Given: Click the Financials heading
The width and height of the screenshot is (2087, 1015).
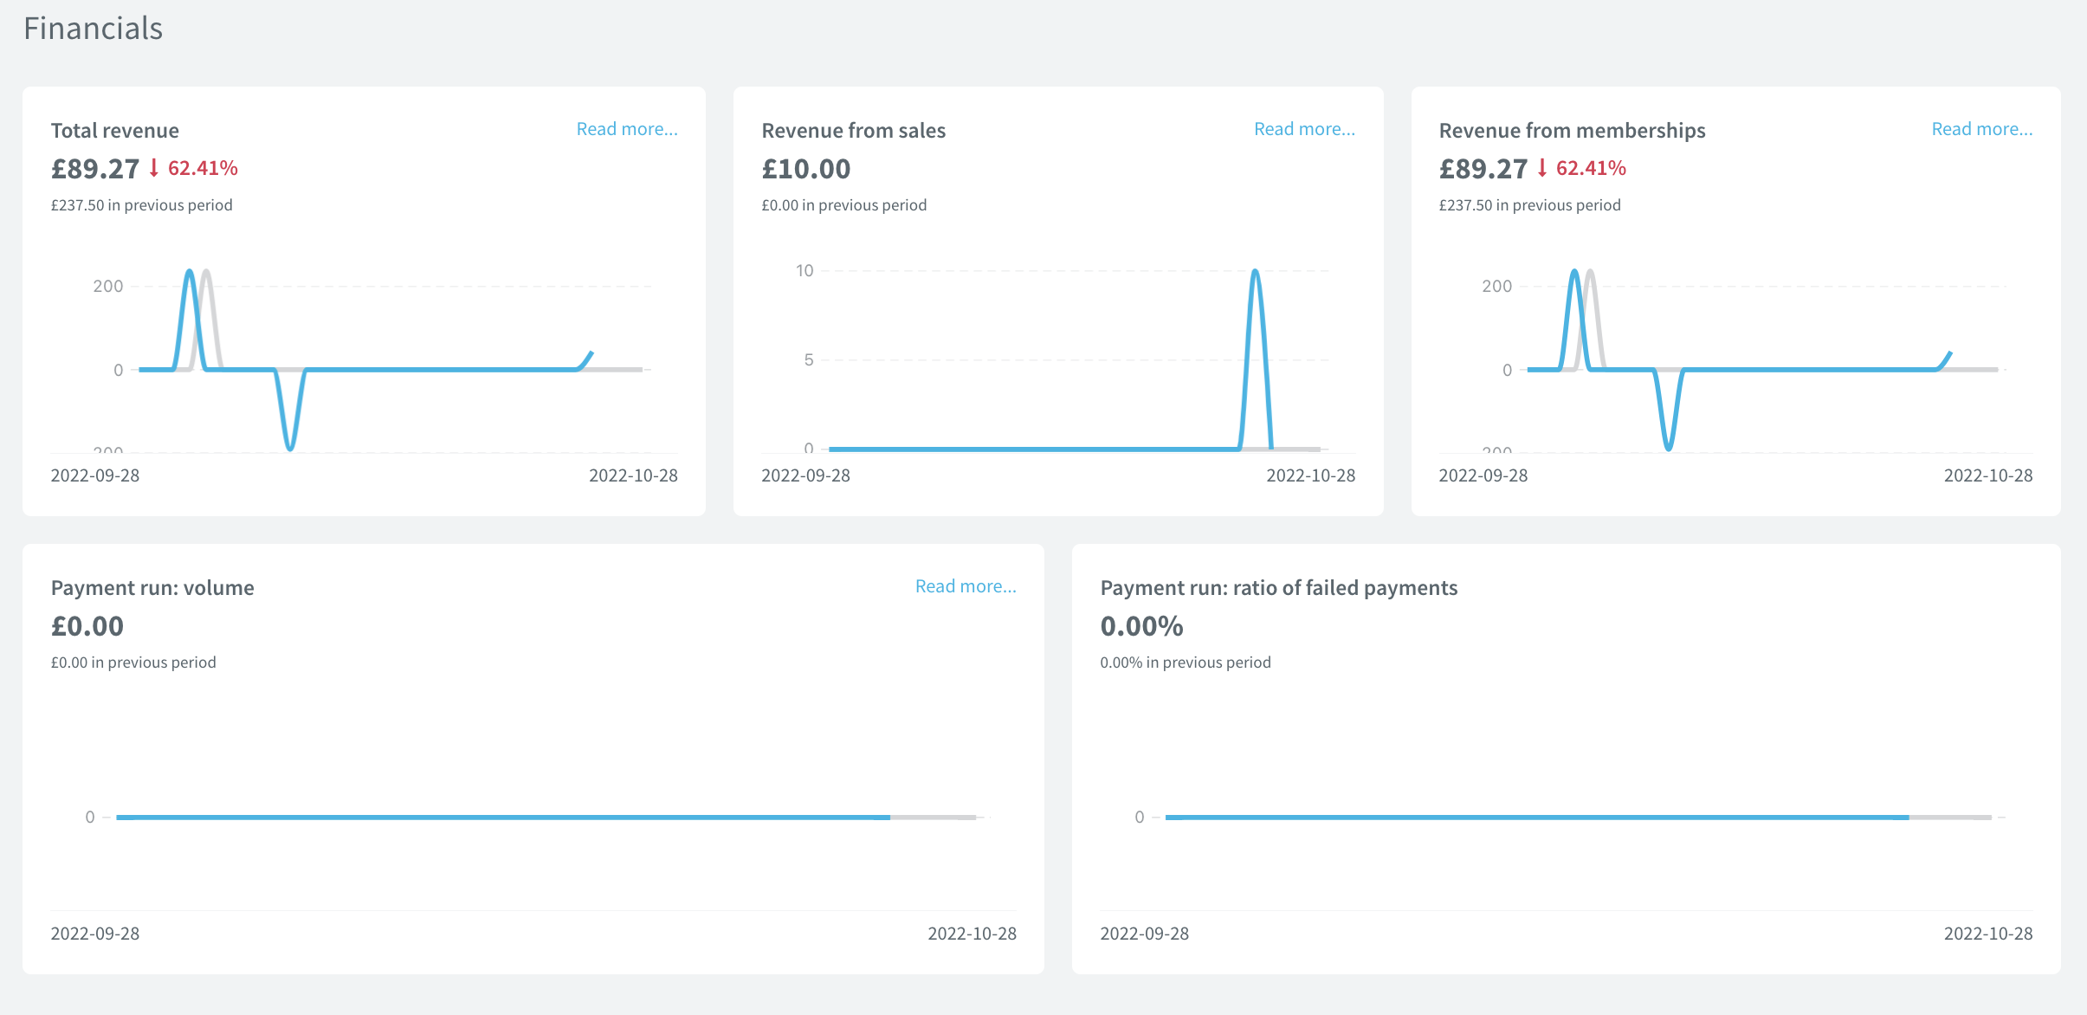Looking at the screenshot, I should point(93,29).
